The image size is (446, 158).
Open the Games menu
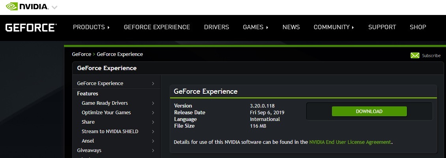click(255, 27)
